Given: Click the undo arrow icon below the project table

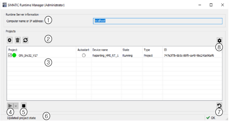Looking at the screenshot, I should pyautogui.click(x=220, y=106).
